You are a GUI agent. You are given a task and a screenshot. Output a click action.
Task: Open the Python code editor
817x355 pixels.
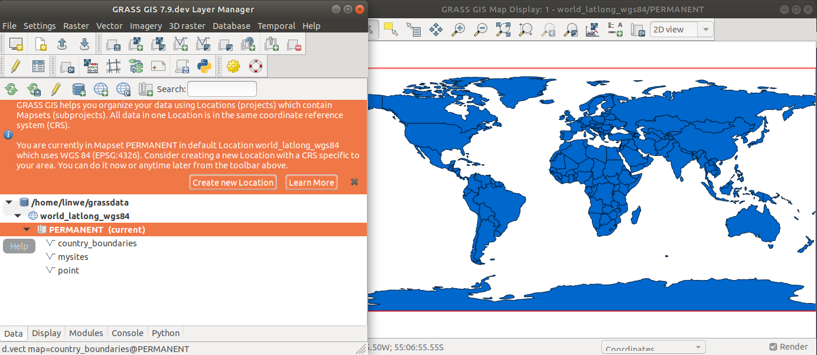point(204,66)
